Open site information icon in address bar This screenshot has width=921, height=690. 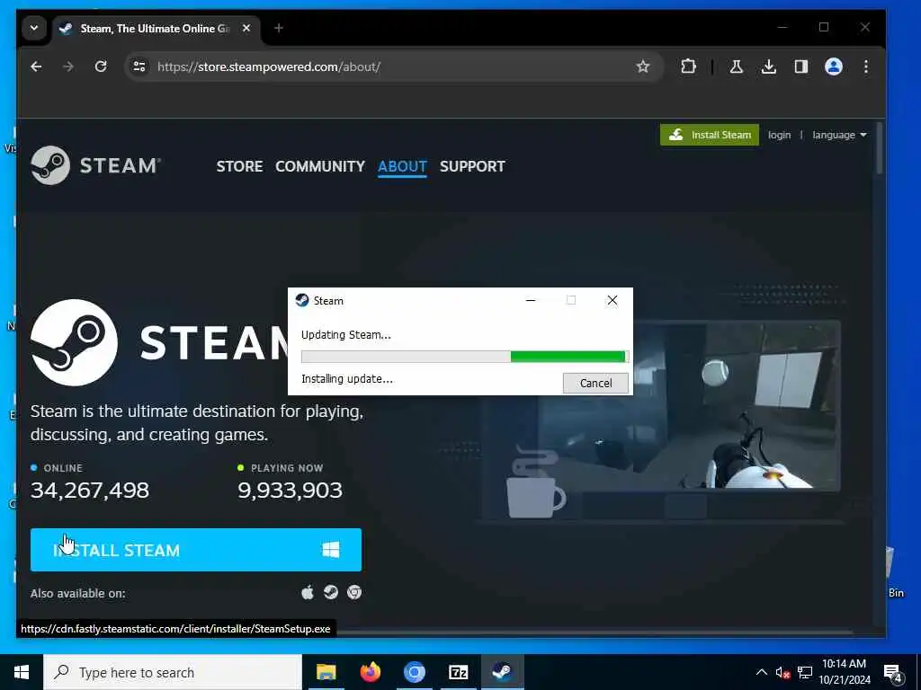coord(139,66)
